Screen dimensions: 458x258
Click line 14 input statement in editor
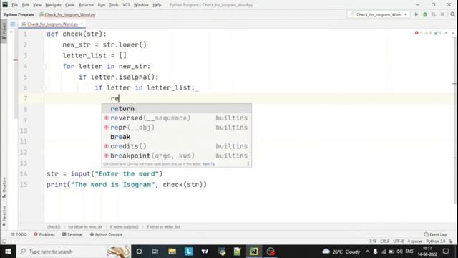coord(104,173)
